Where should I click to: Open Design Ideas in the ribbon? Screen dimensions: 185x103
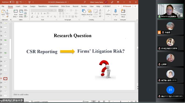point(123,13)
